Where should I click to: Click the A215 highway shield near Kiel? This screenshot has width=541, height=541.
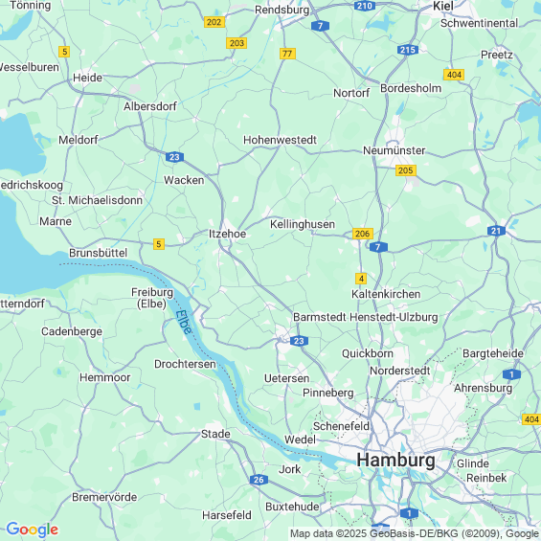coord(408,50)
